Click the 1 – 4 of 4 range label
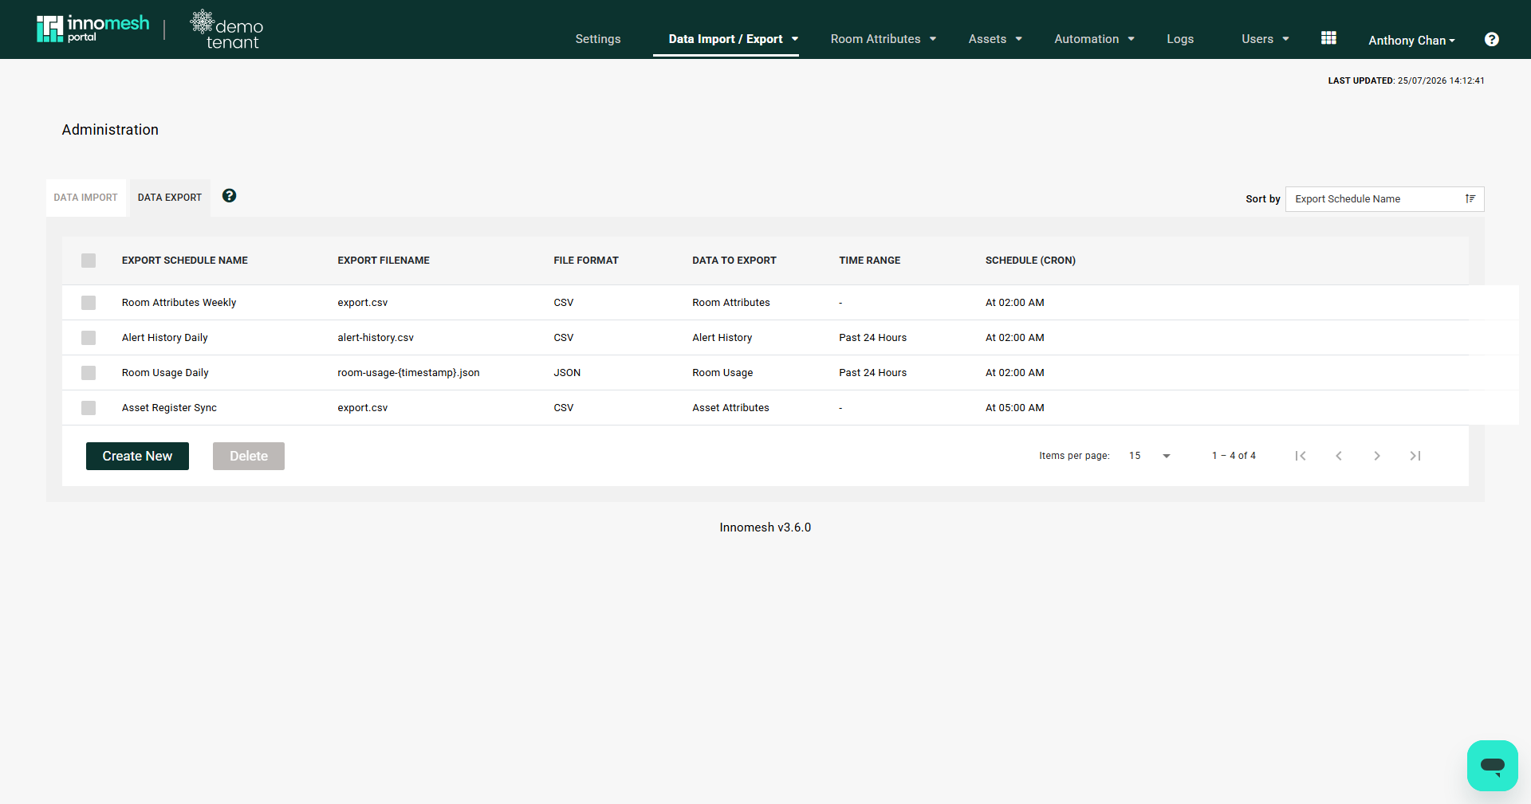This screenshot has height=804, width=1531. click(1234, 456)
